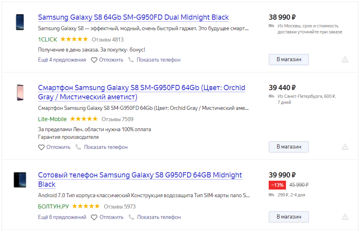Viewport: 360px width, 231px height.
Task: Click red −13% discount badge
Action: [277, 185]
